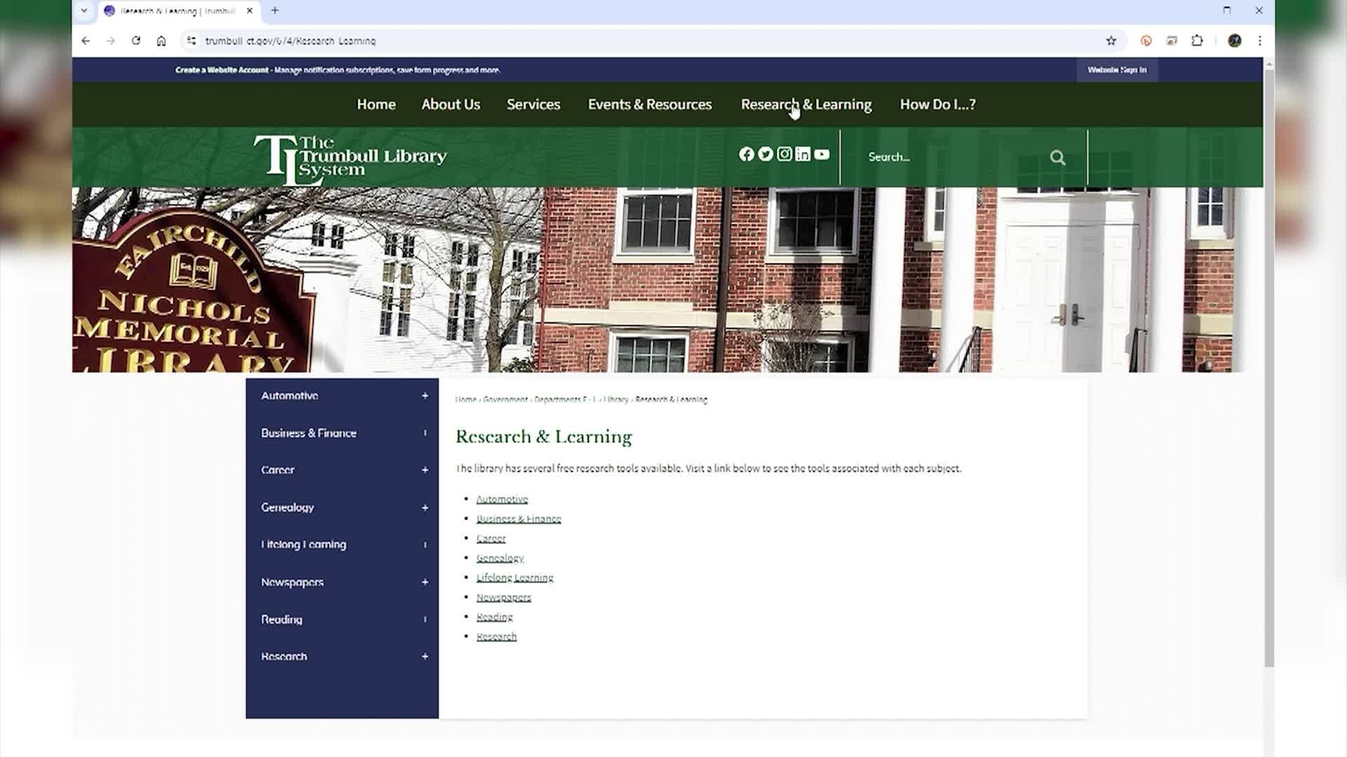Click the Library breadcrumb link
Screen dimensions: 1347x757
point(616,400)
